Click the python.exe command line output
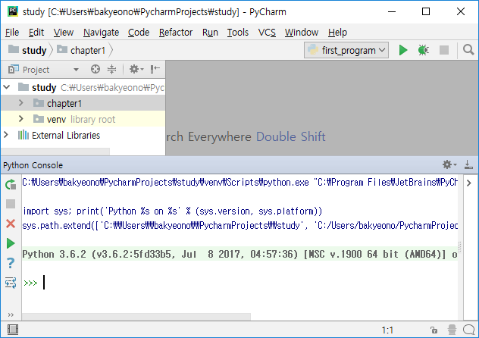479x338 pixels. (239, 183)
